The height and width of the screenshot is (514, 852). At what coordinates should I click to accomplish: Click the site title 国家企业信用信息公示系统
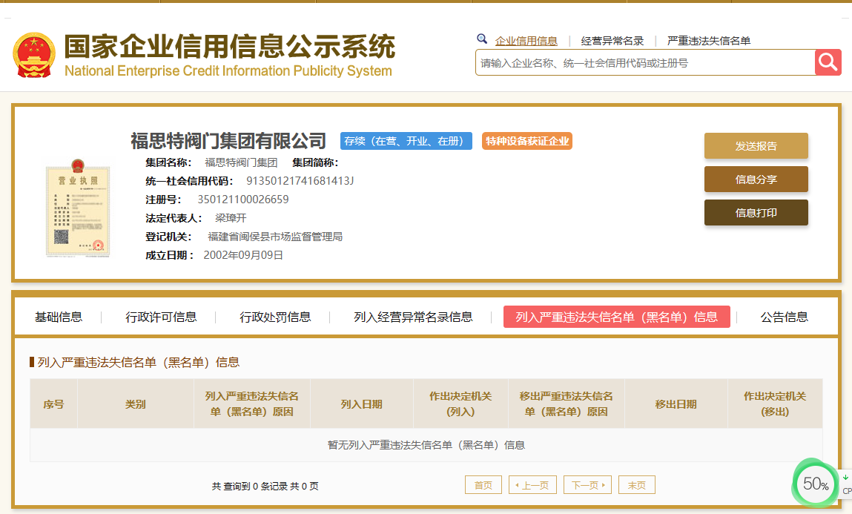tap(230, 46)
